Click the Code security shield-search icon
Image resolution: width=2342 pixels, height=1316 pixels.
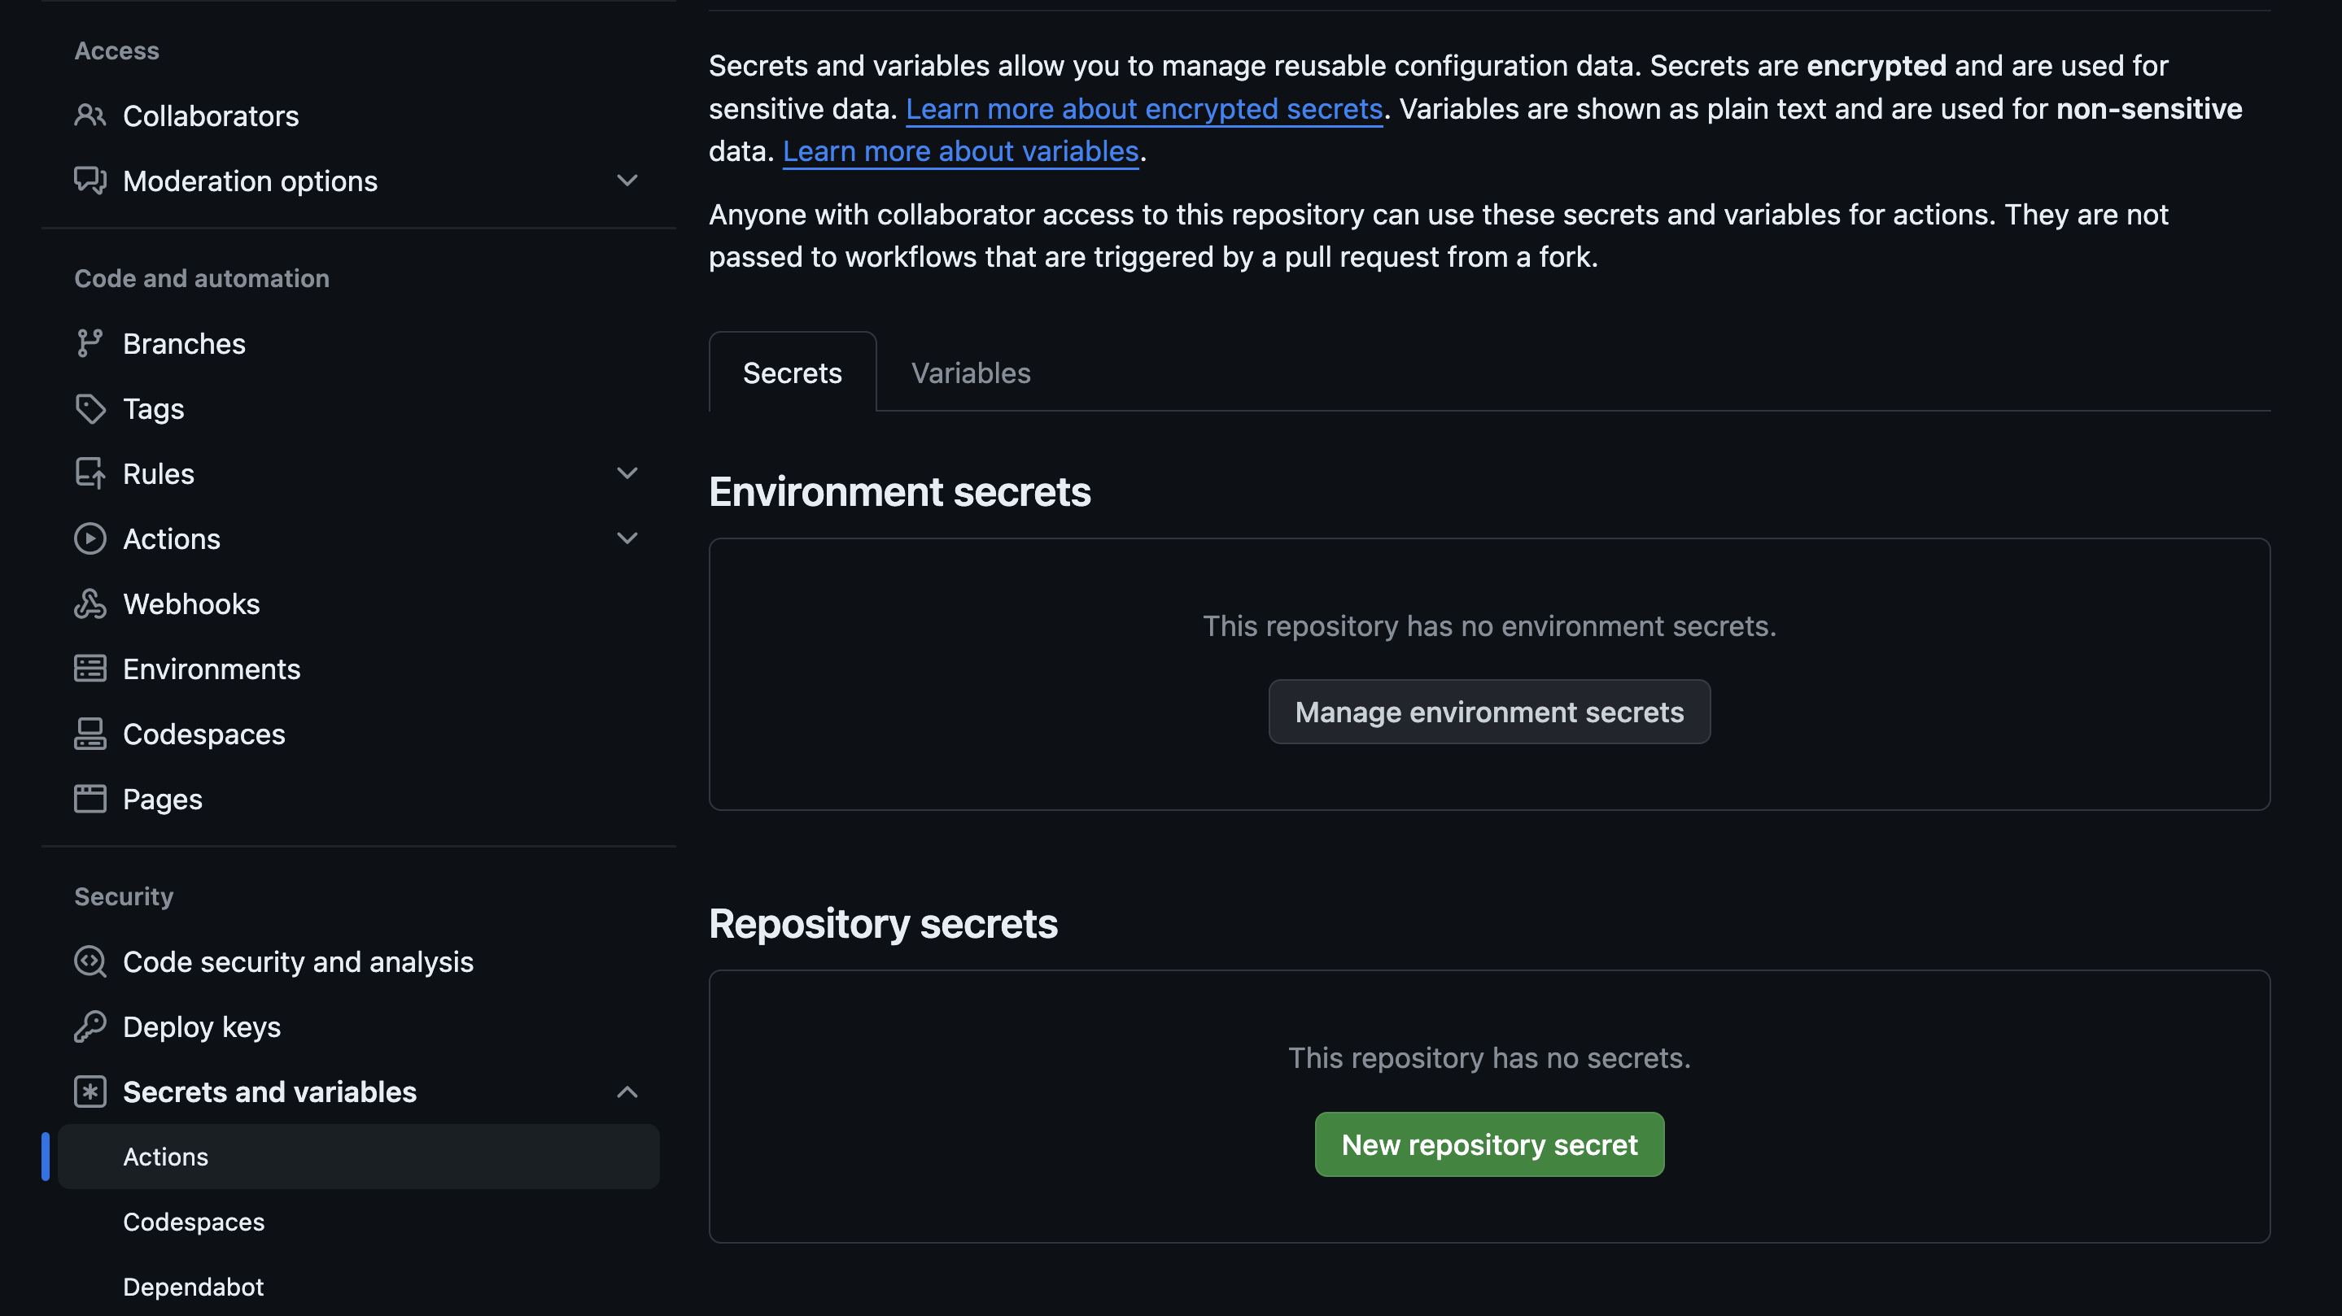click(89, 961)
